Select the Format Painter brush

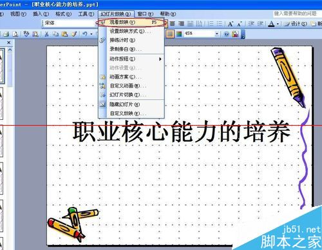click(73, 34)
